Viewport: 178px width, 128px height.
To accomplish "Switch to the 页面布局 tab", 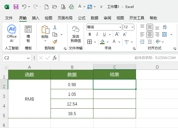I will (x=65, y=18).
